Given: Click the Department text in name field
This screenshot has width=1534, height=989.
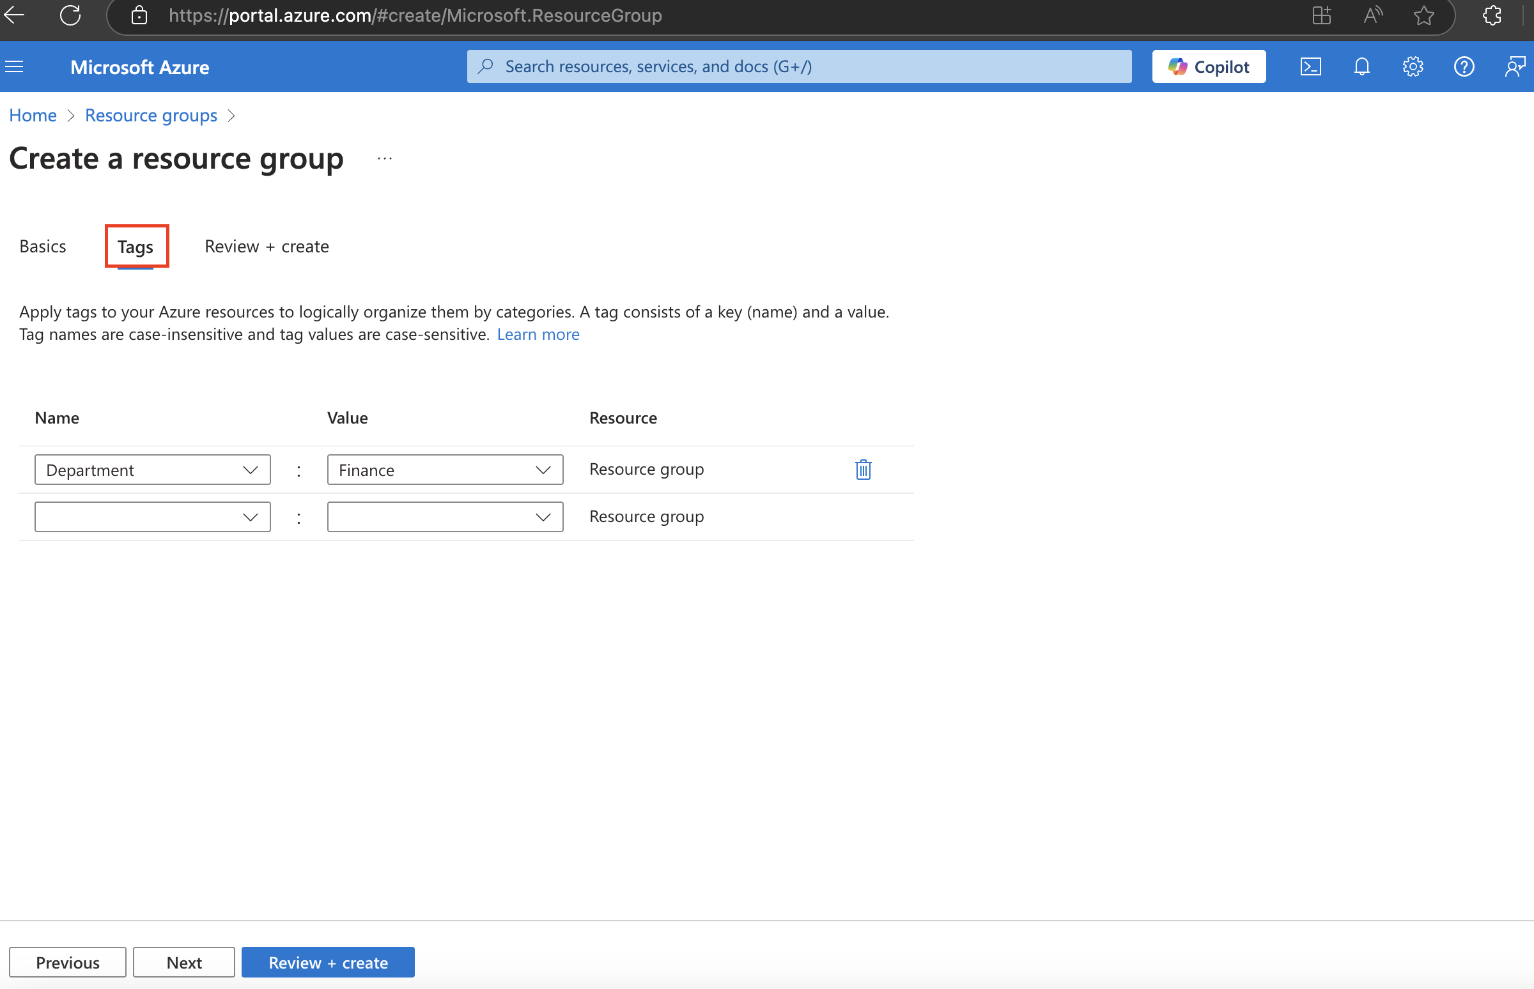Looking at the screenshot, I should [x=90, y=470].
